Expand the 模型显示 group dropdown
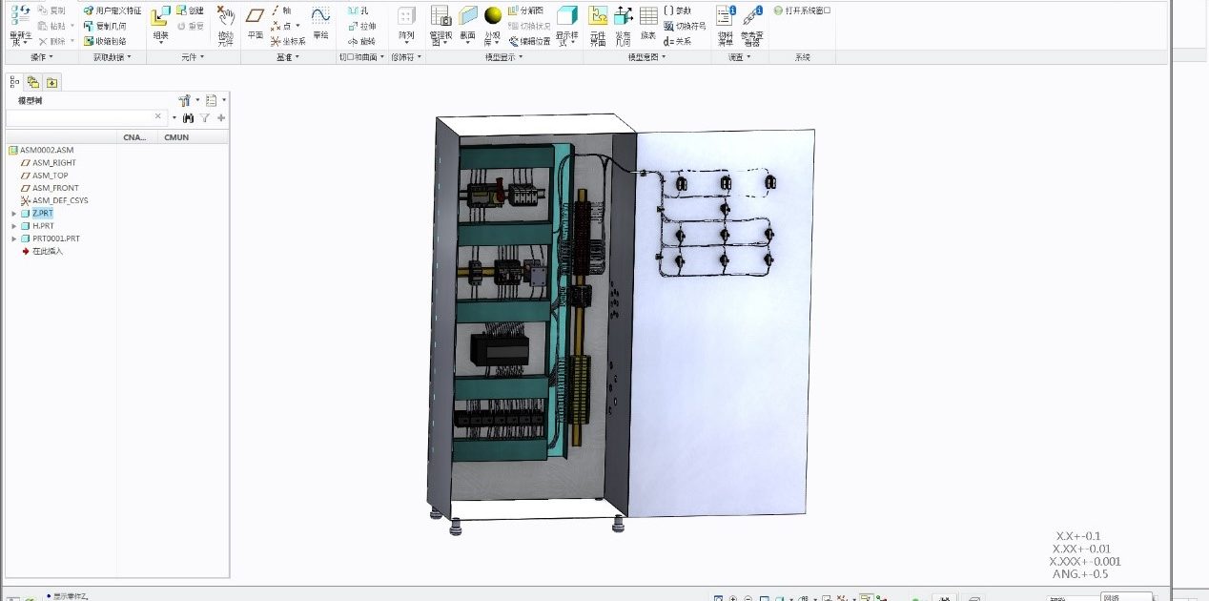The image size is (1209, 601). pos(504,57)
